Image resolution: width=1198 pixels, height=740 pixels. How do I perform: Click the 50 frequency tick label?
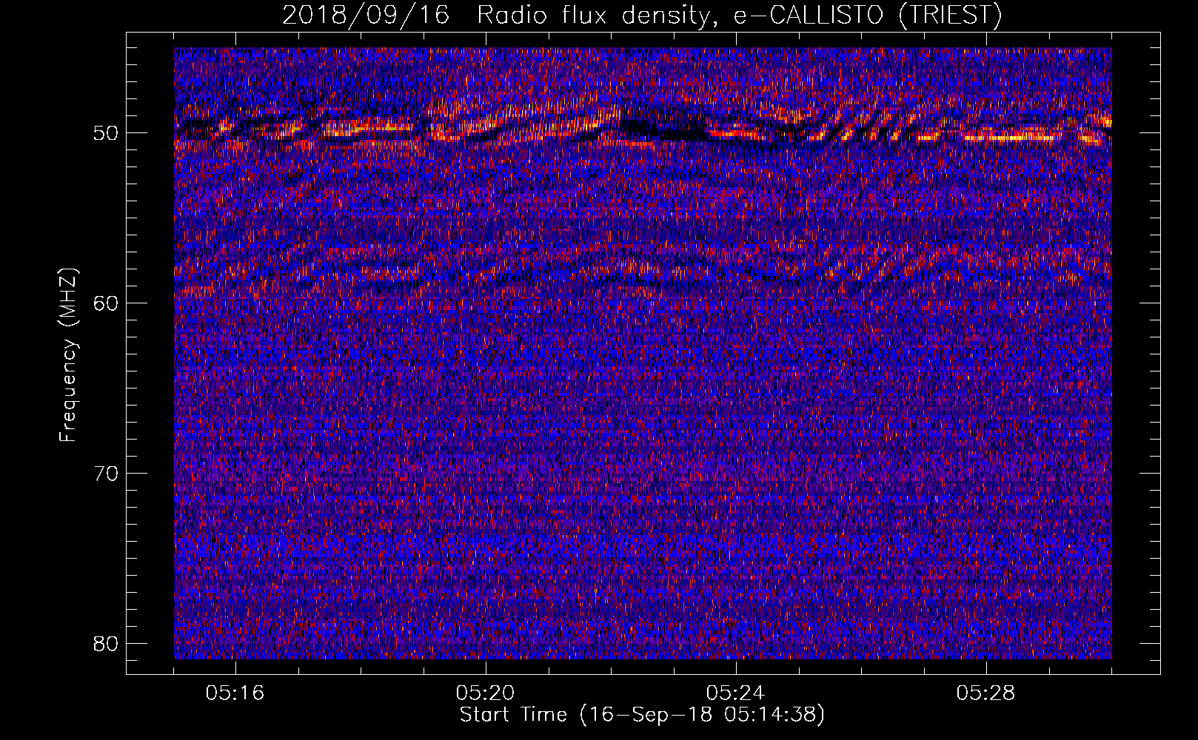pos(107,133)
